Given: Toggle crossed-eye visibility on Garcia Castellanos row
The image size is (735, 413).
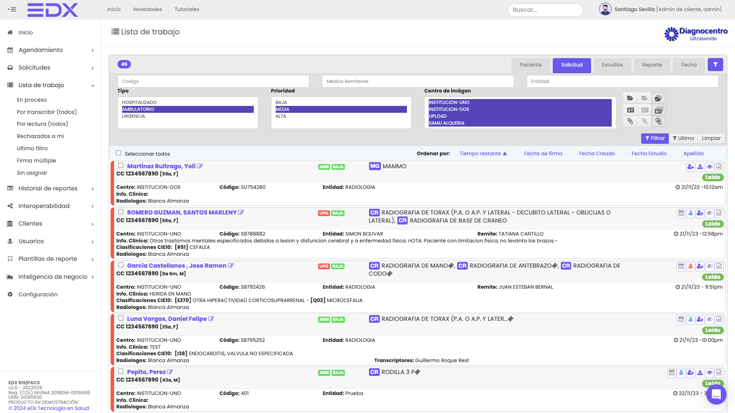Looking at the screenshot, I should (x=710, y=267).
